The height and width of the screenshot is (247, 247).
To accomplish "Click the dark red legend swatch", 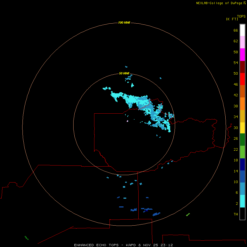I will coord(242,67).
